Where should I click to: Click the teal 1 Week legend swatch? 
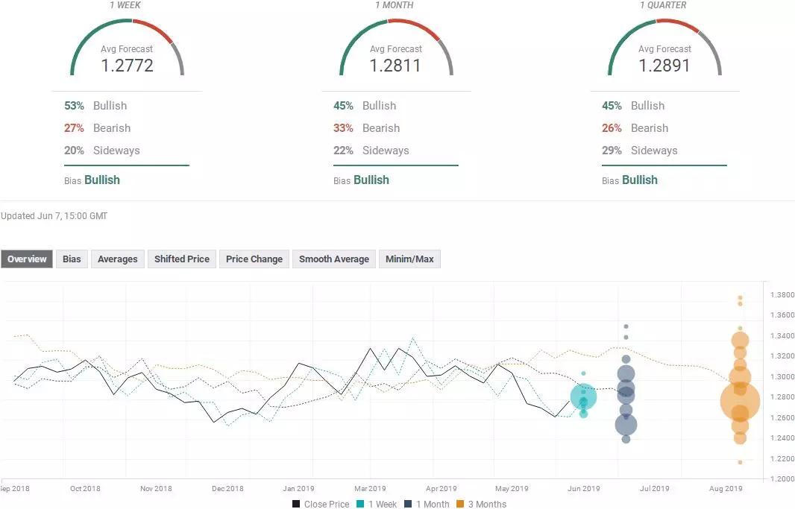pos(360,504)
